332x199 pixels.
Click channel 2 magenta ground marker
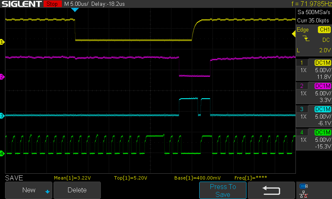[x=2, y=77]
